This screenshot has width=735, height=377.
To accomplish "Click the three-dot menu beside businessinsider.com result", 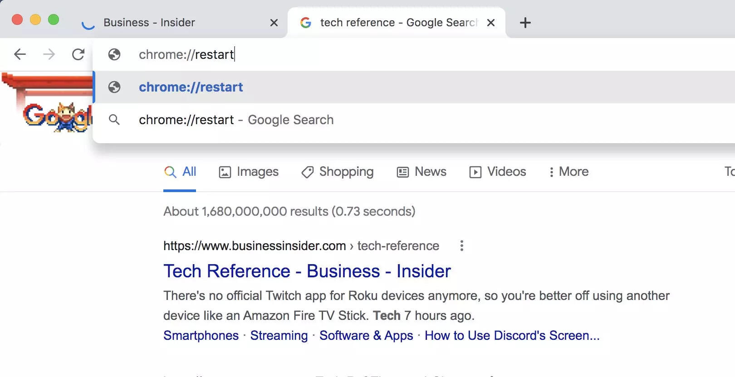I will [461, 246].
